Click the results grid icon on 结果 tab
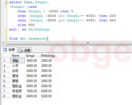Viewport: 132px width, 105px height. (5, 50)
